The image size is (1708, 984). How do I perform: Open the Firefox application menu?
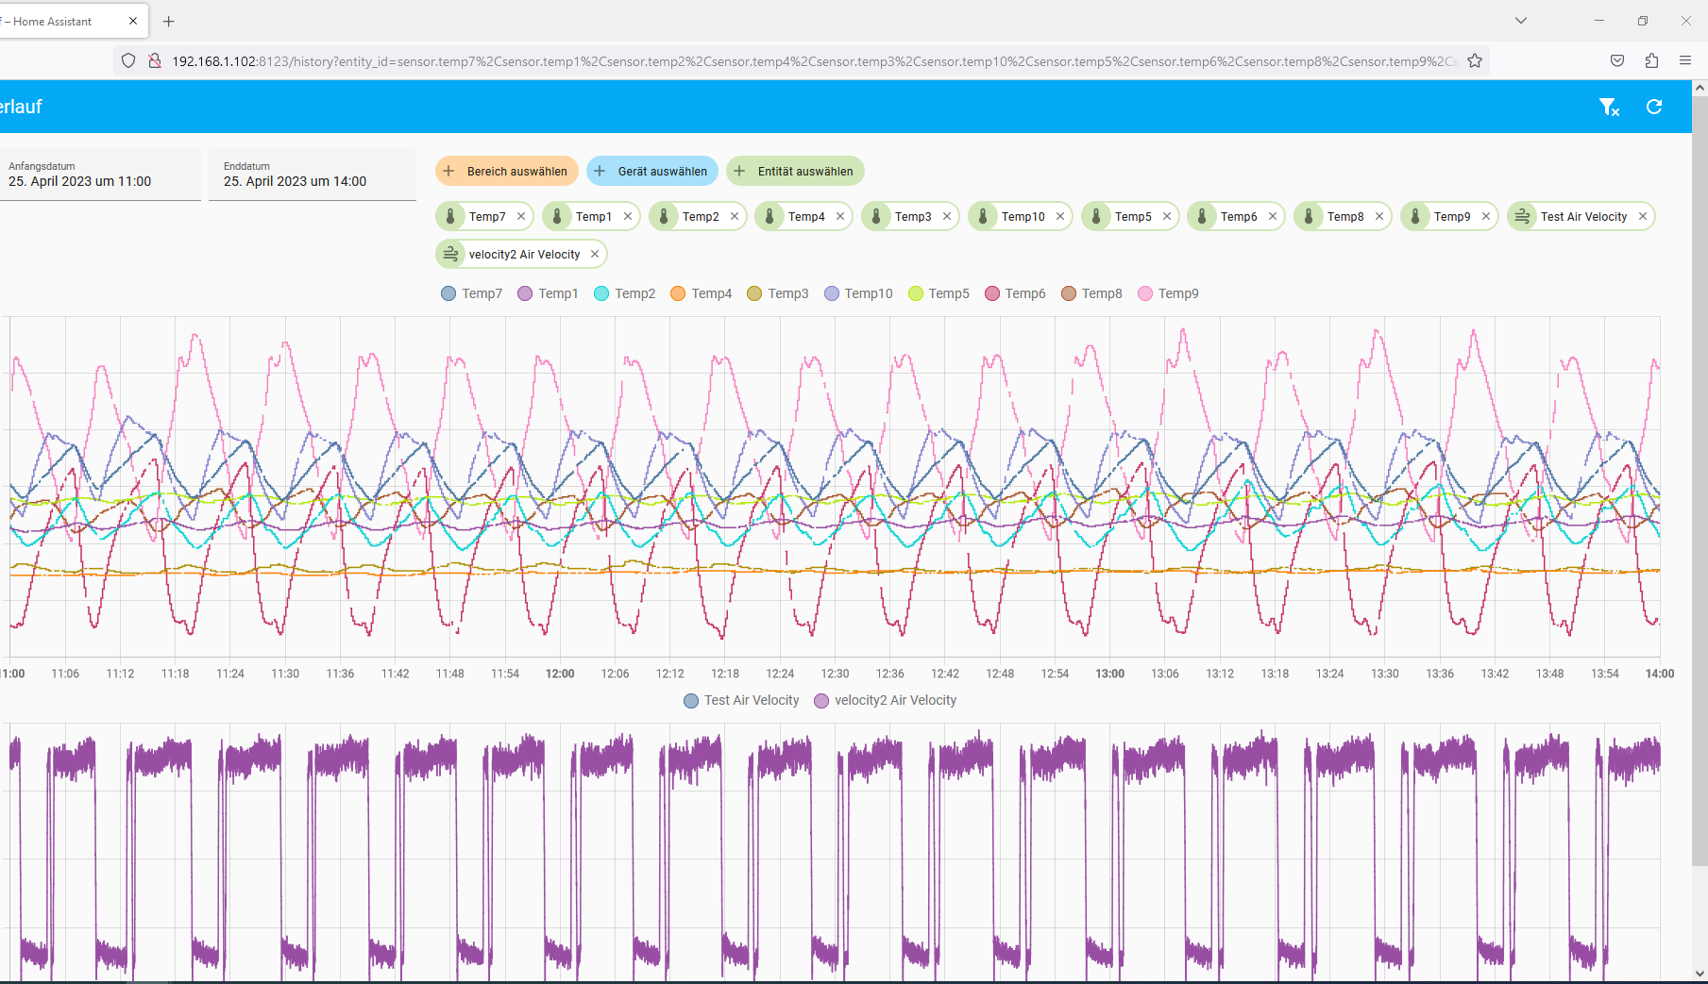[x=1685, y=60]
